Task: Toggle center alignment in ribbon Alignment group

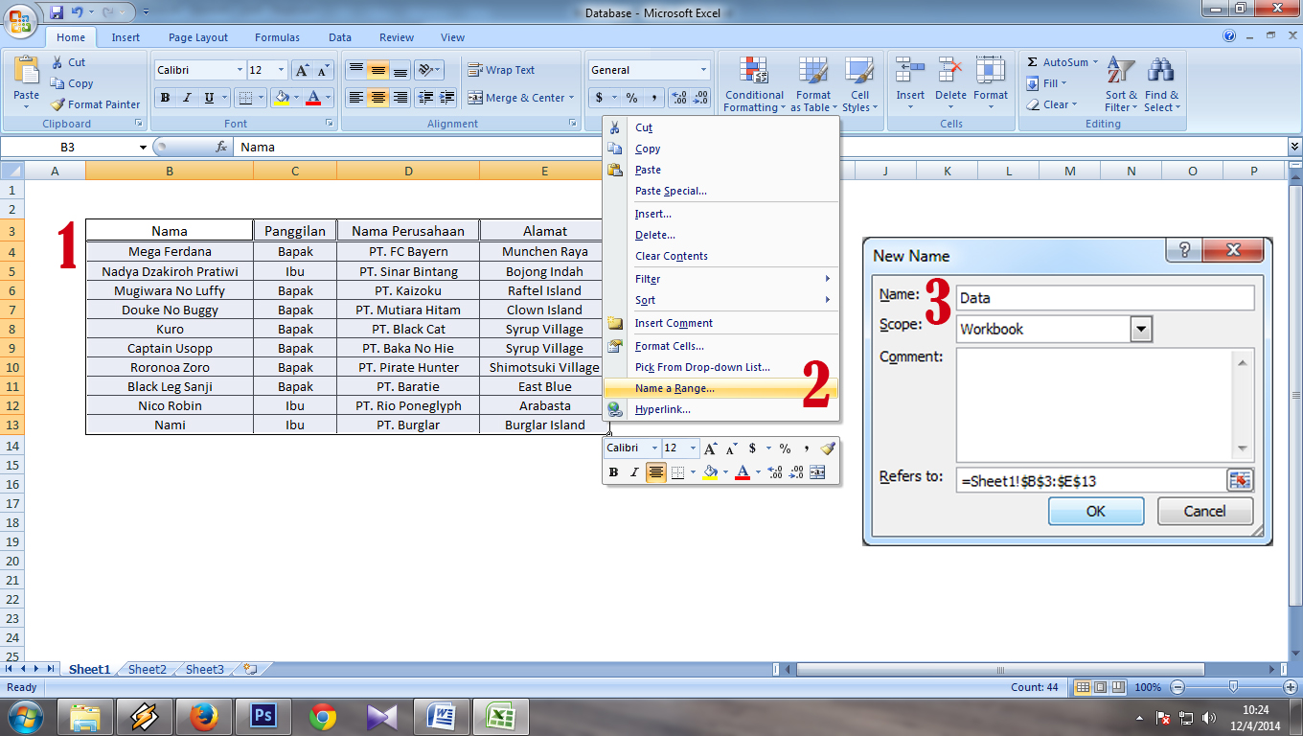Action: tap(378, 98)
